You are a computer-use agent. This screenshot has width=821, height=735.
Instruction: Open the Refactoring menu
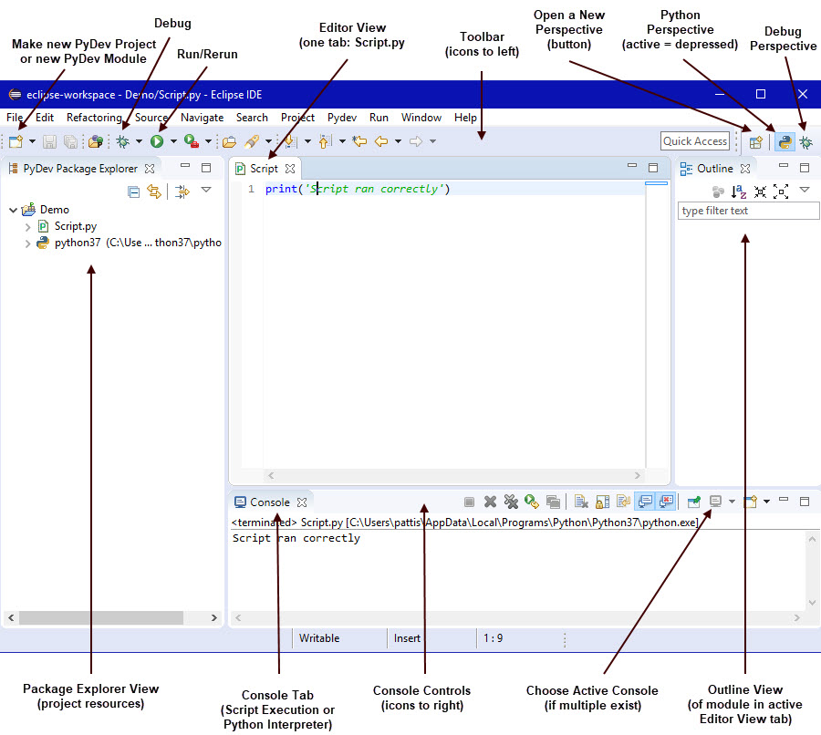(x=94, y=118)
